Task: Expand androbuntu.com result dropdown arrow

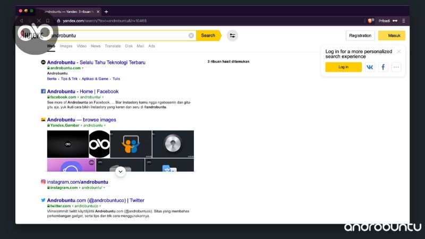Action: [83, 69]
